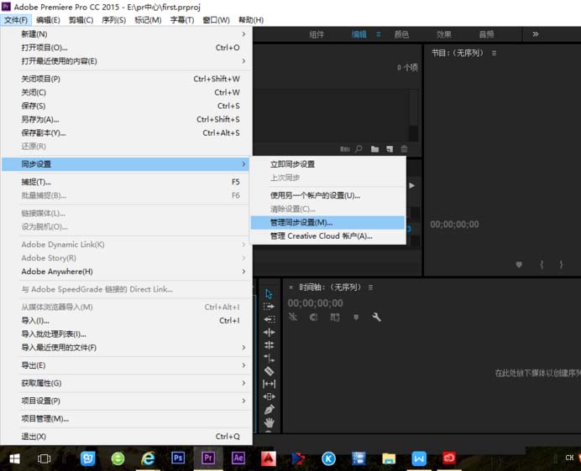Add marker in the program monitor
Image resolution: width=581 pixels, height=471 pixels.
tap(519, 264)
